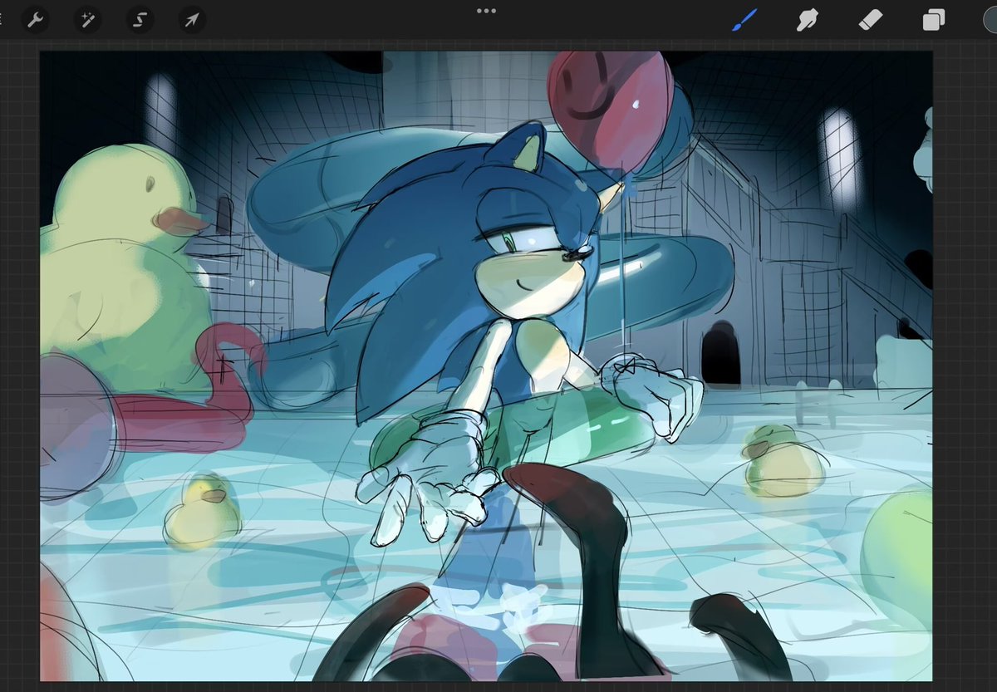
Task: Activate the Selection tool
Action: coord(140,19)
